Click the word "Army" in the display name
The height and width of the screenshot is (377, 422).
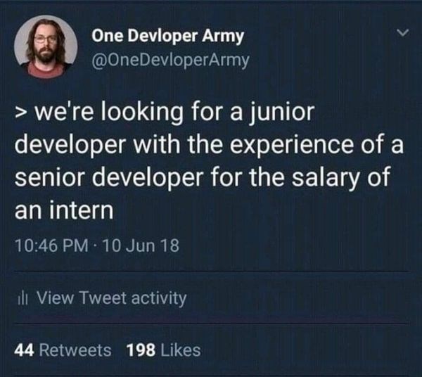(x=222, y=37)
